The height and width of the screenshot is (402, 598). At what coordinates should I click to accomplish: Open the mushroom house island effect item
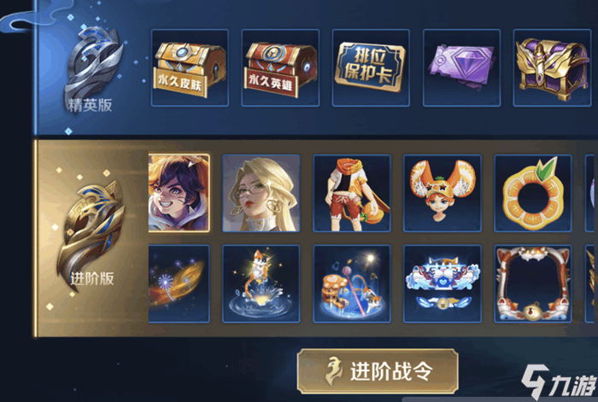coord(352,283)
